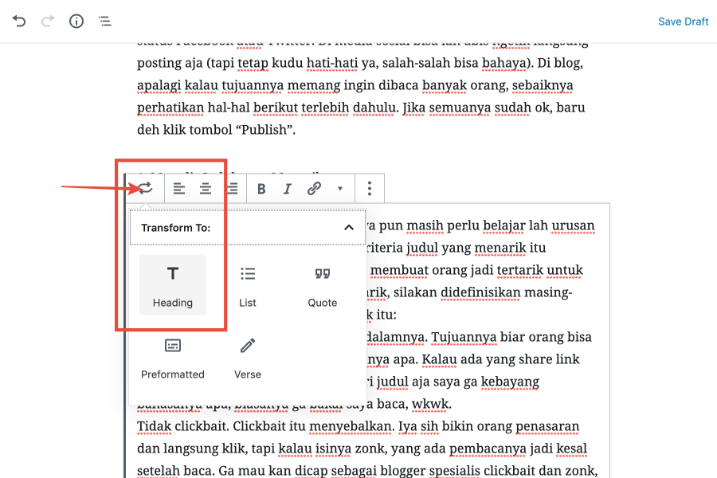Click text 'deh klik tombol “Publish”.'

(216, 130)
